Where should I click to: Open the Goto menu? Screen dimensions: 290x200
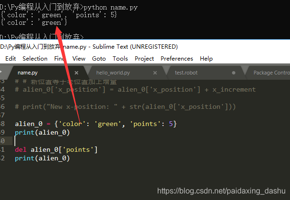point(99,59)
